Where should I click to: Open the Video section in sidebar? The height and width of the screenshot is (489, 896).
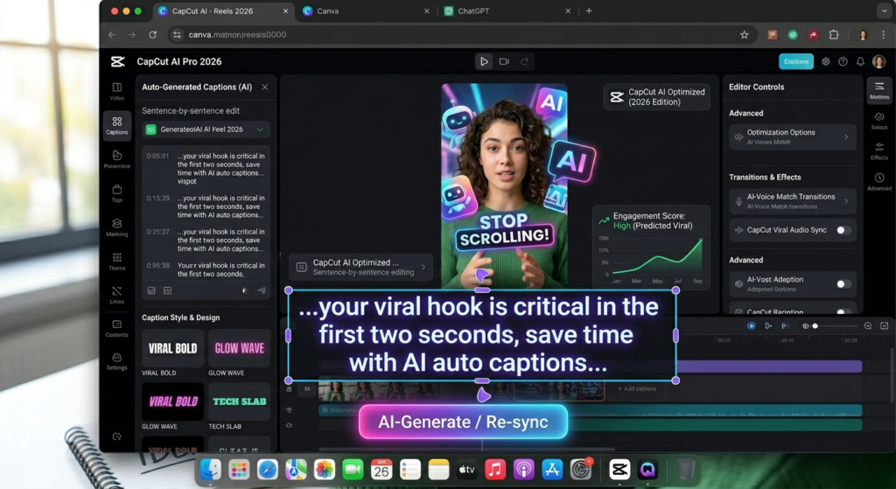117,91
